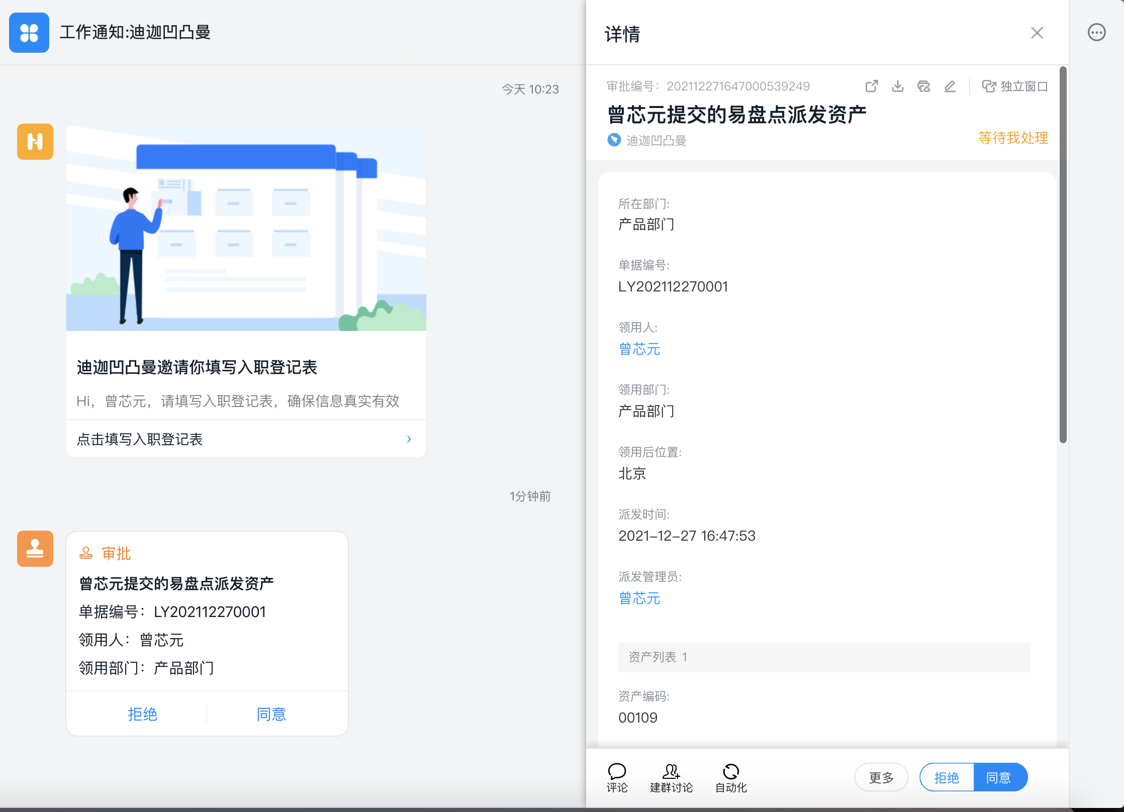Click 同意 on the approval message card

point(271,714)
